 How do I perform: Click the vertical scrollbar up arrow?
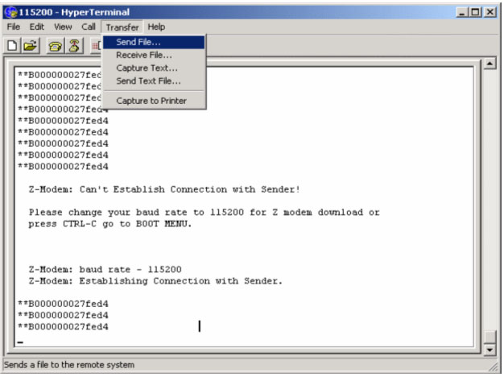(x=489, y=64)
